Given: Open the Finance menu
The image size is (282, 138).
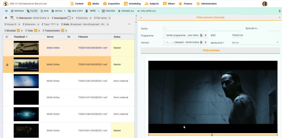Looking at the screenshot, I should click(x=185, y=4).
